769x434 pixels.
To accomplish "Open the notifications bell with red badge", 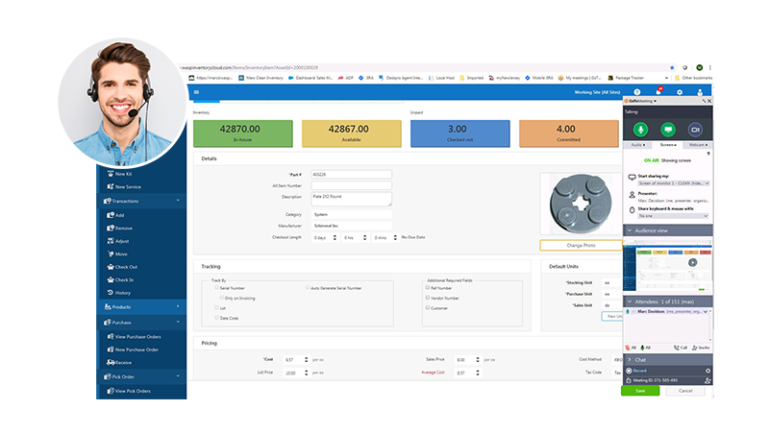I will pyautogui.click(x=658, y=91).
